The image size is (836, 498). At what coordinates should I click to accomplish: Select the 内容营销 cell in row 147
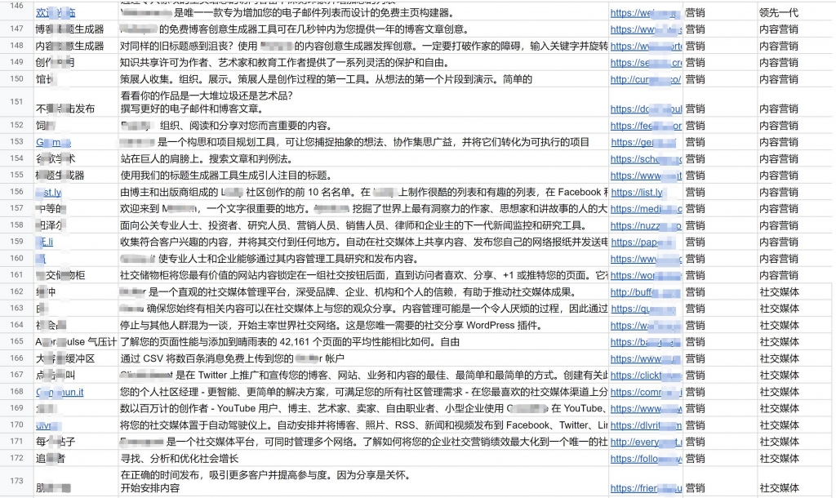click(x=794, y=29)
